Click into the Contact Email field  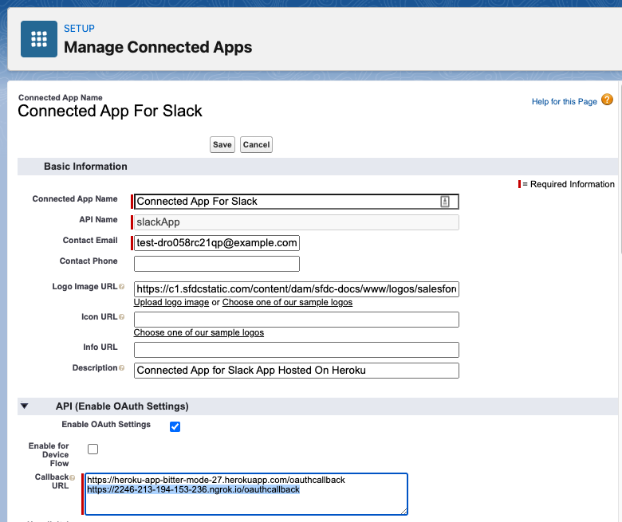[217, 243]
